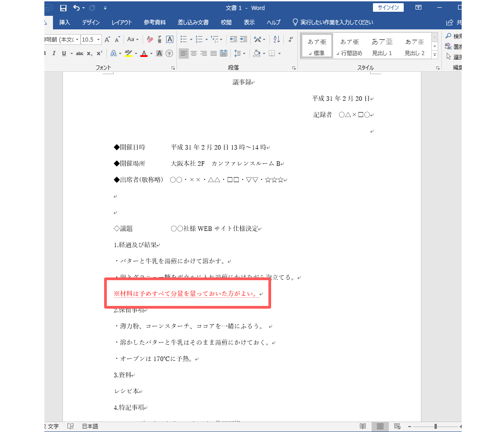492x432 pixels.
Task: Expand the font name dropdown
Action: [x=77, y=39]
